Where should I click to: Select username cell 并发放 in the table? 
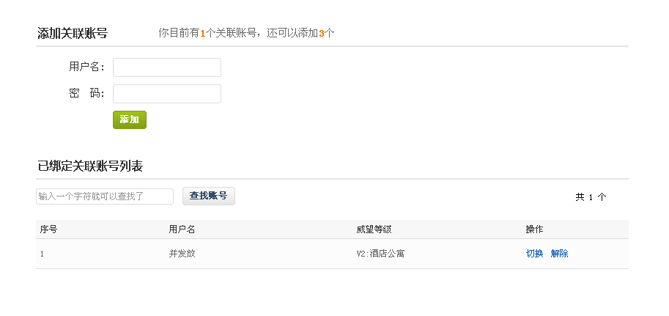182,254
